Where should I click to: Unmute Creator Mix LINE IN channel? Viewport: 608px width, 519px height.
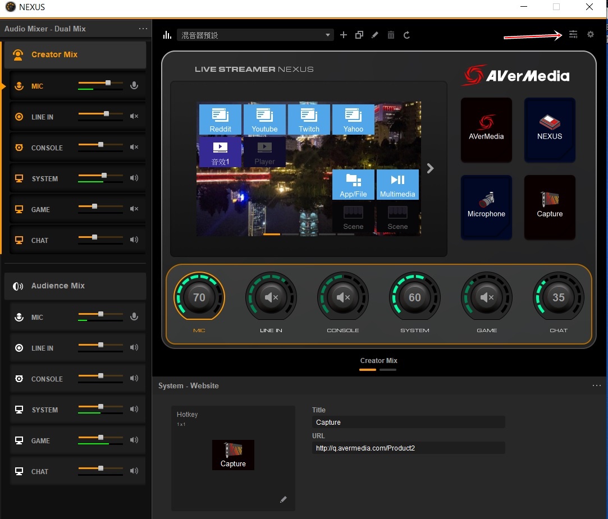point(134,116)
